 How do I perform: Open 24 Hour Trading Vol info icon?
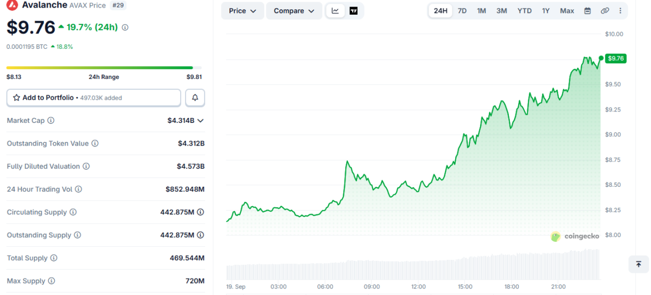pyautogui.click(x=79, y=189)
